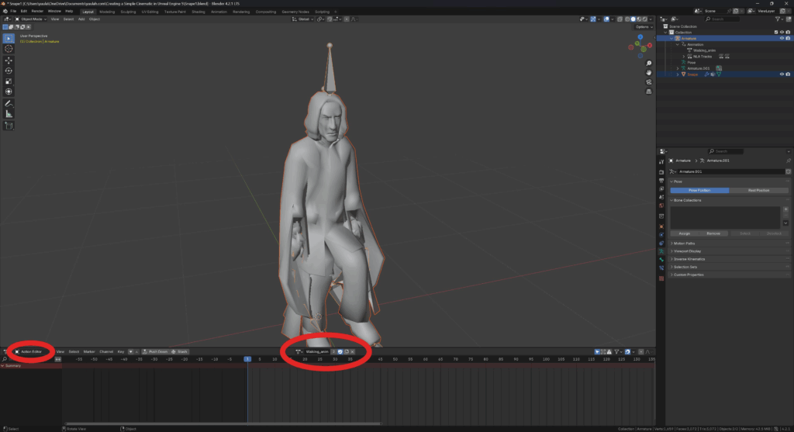This screenshot has width=794, height=432.
Task: Select the Annotate tool
Action: pos(9,103)
